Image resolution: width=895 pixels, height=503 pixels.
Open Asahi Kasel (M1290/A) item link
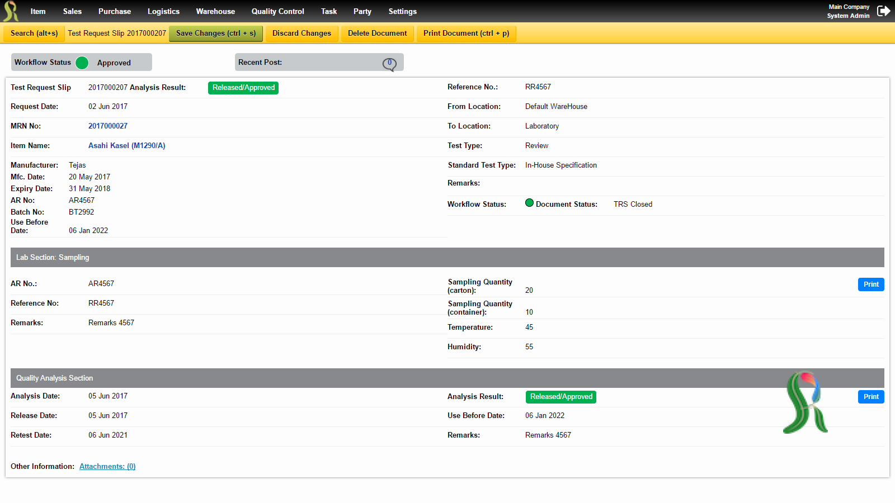[x=127, y=146]
